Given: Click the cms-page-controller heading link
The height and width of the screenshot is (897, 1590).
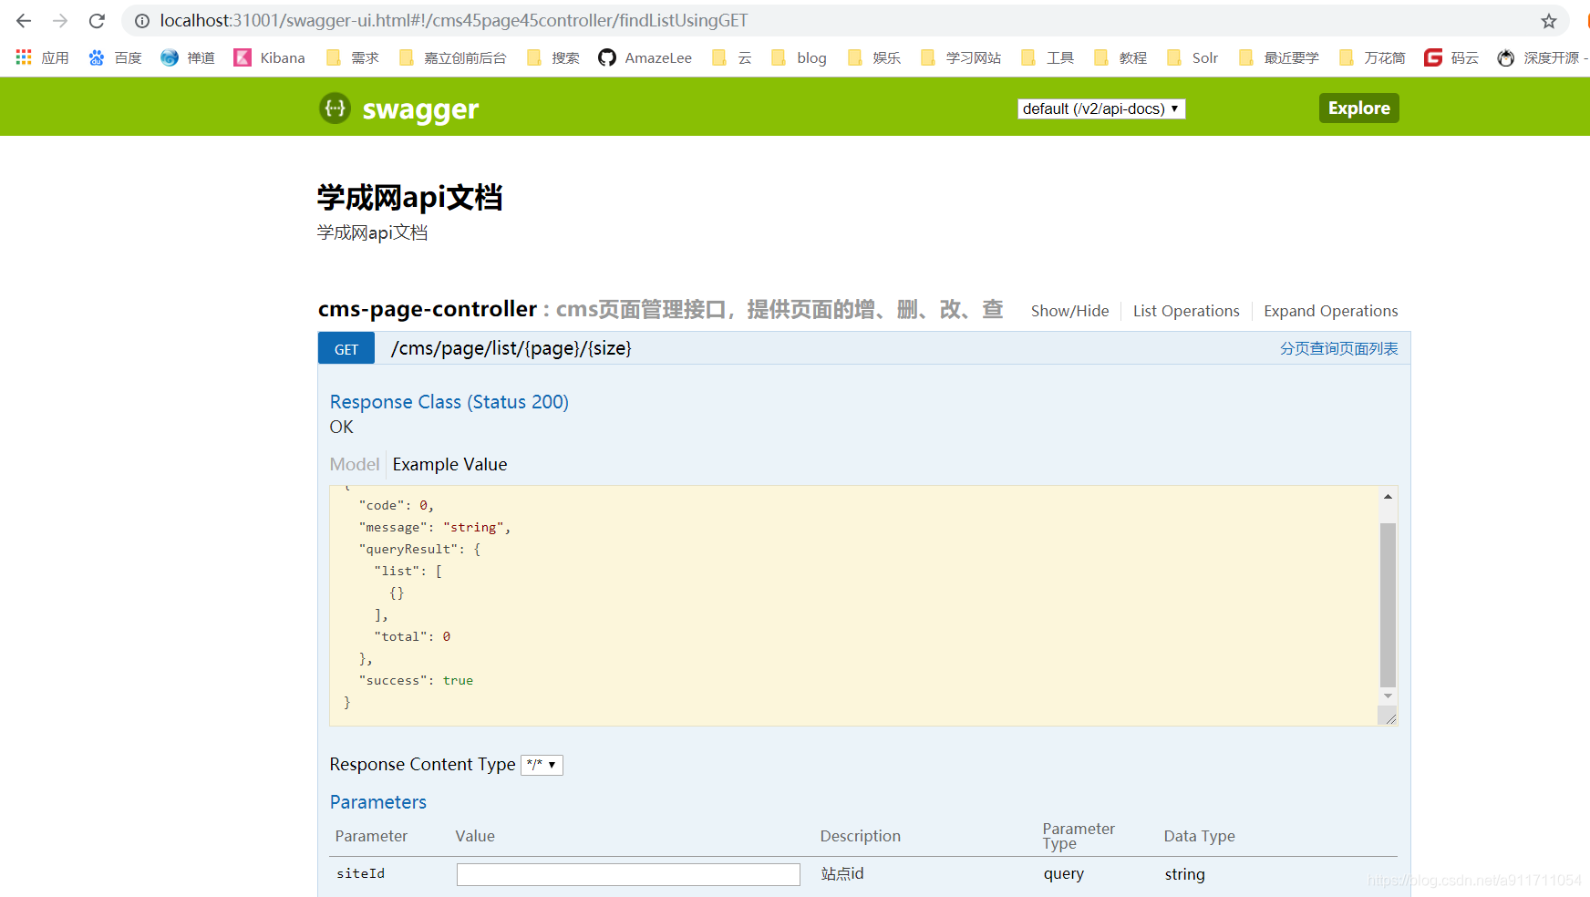Looking at the screenshot, I should (427, 309).
